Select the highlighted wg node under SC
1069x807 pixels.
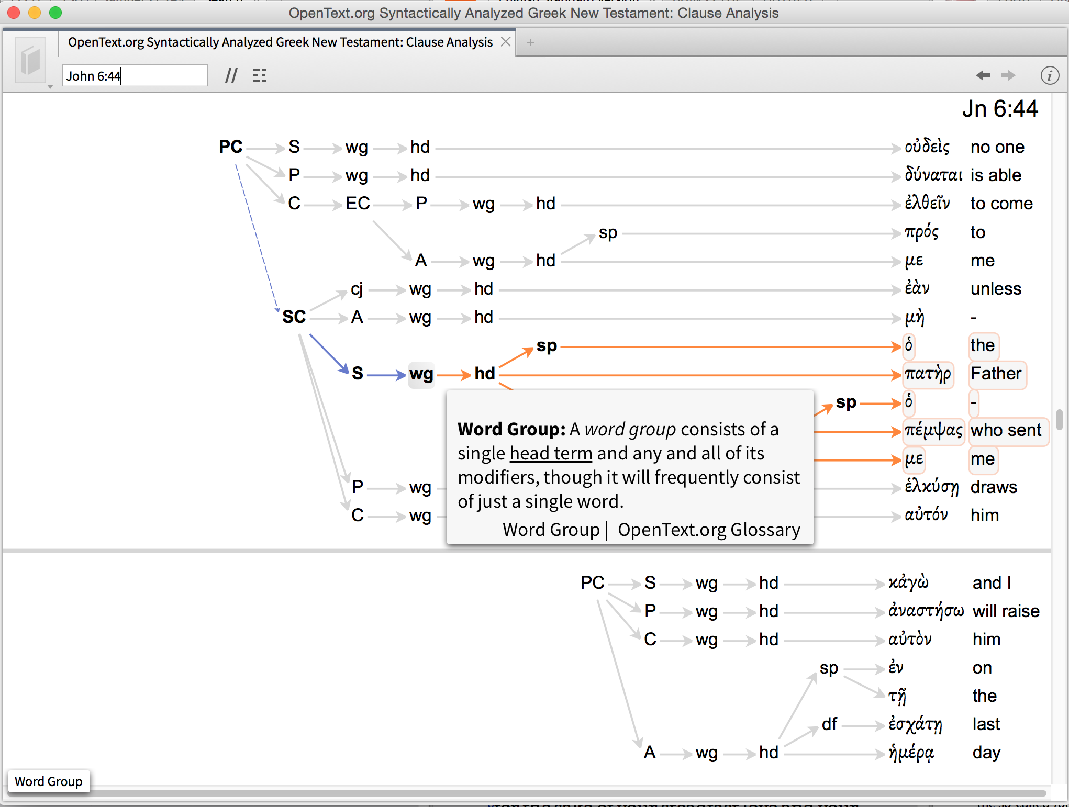click(421, 374)
